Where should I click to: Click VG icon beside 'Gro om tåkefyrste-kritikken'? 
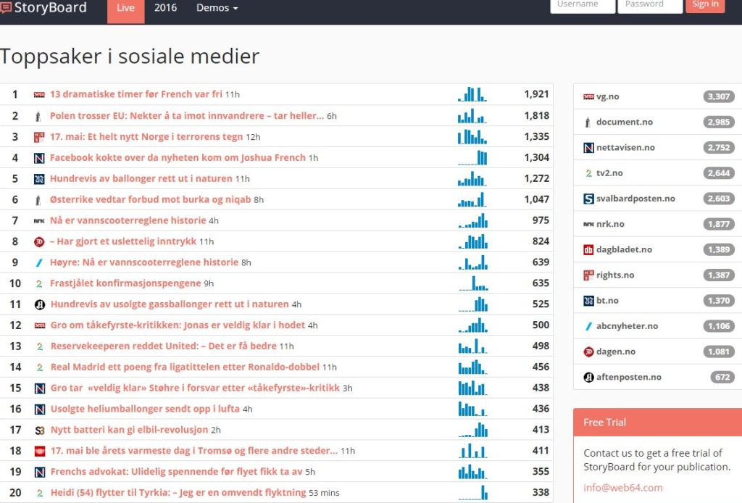[x=40, y=325]
